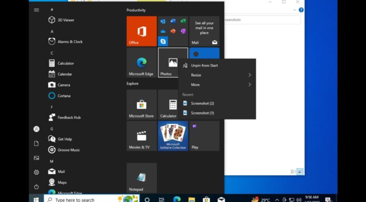Click the Microsoft Edge tile

pos(141,62)
